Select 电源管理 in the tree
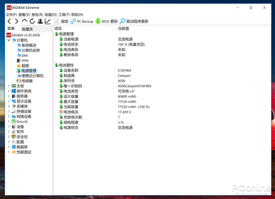275x199 pixels. click(x=26, y=71)
